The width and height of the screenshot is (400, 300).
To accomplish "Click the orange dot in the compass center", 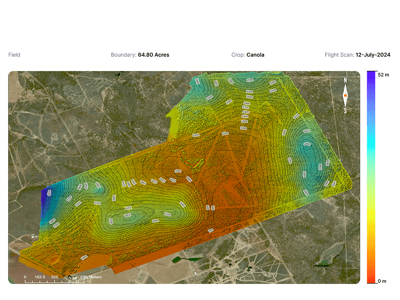I will click(x=345, y=95).
